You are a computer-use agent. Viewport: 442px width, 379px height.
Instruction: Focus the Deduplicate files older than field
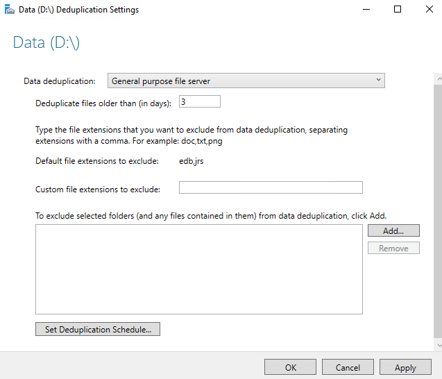tap(199, 102)
